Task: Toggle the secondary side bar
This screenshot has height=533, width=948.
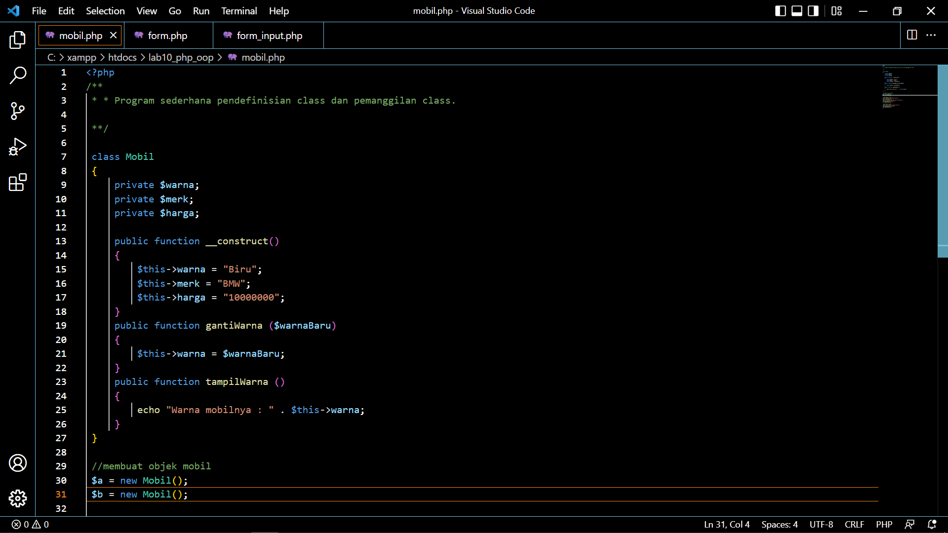Action: (813, 10)
